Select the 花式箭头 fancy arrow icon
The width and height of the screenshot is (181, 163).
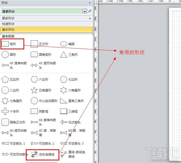64,122
